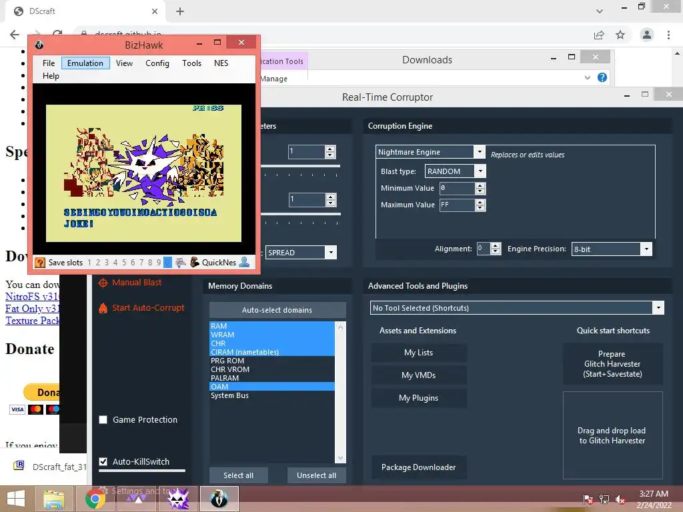This screenshot has height=512, width=683.
Task: Click the Auto-select domains button
Action: click(x=277, y=310)
